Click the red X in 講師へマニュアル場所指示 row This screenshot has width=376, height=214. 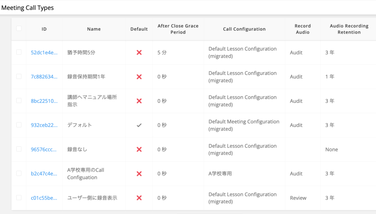tap(139, 101)
